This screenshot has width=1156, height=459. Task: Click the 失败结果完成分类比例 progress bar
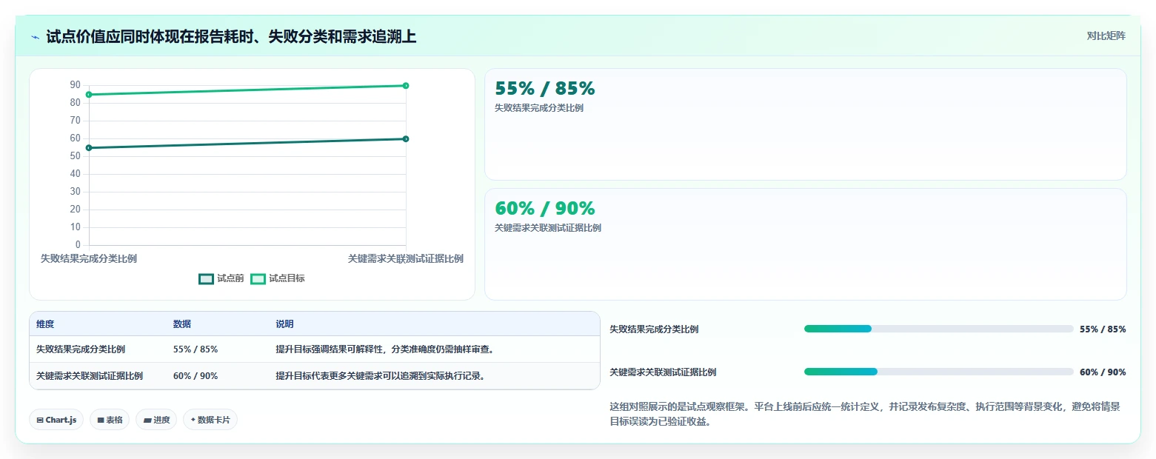(x=938, y=329)
